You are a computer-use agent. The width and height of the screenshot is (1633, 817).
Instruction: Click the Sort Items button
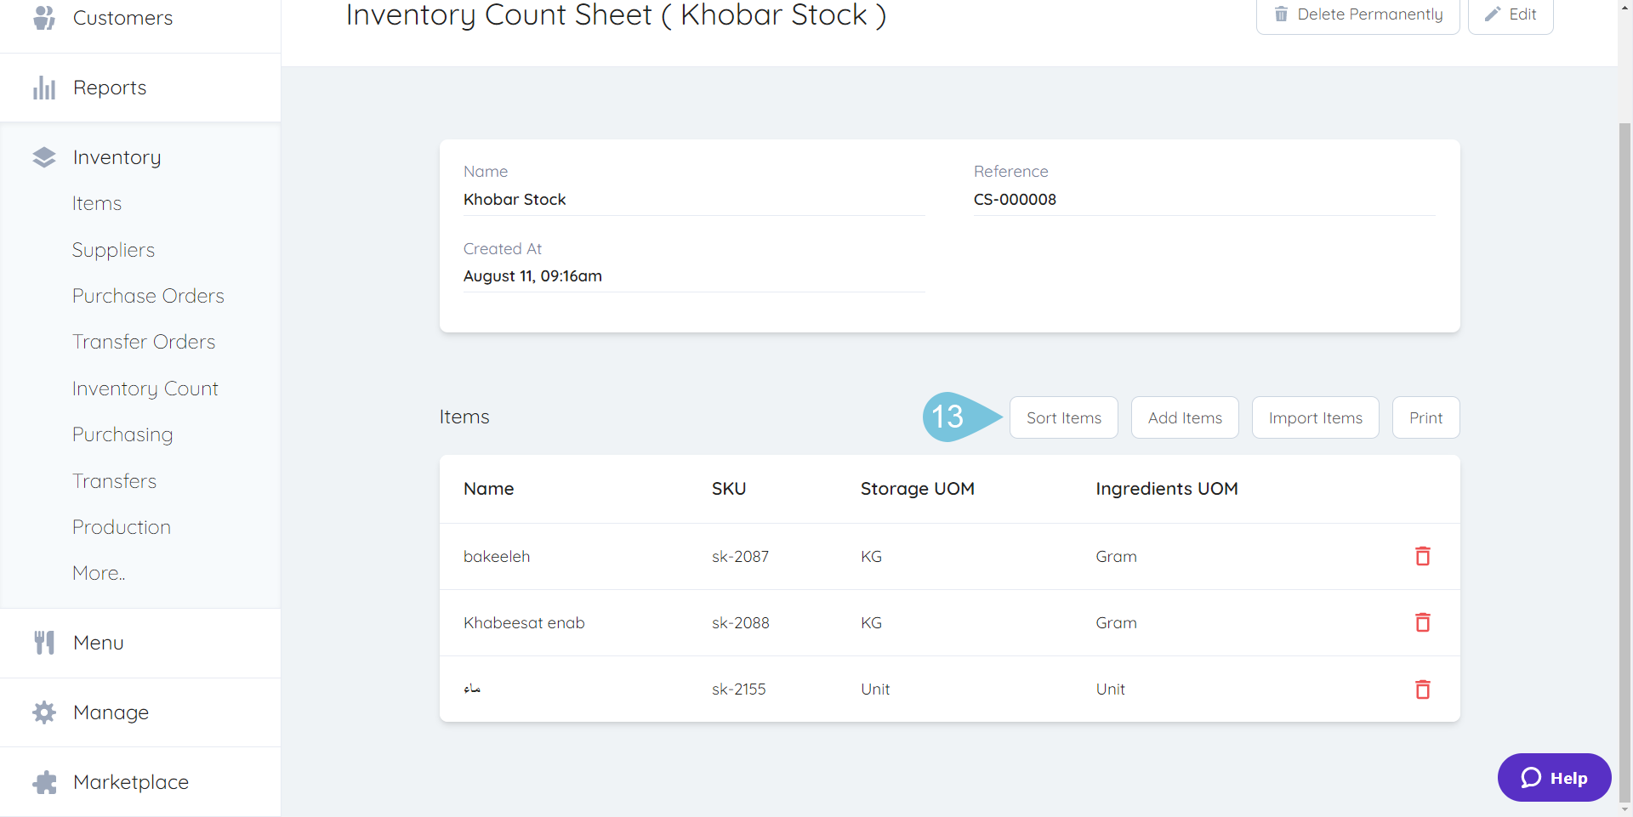pos(1063,417)
